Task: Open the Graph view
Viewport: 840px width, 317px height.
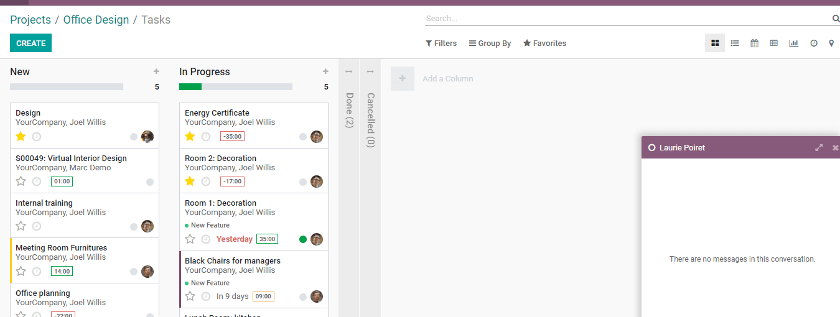Action: 793,43
